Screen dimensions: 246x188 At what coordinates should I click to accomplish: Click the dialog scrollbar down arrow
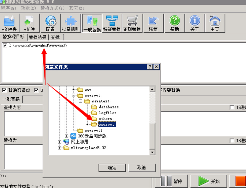pyautogui.click(x=152, y=152)
